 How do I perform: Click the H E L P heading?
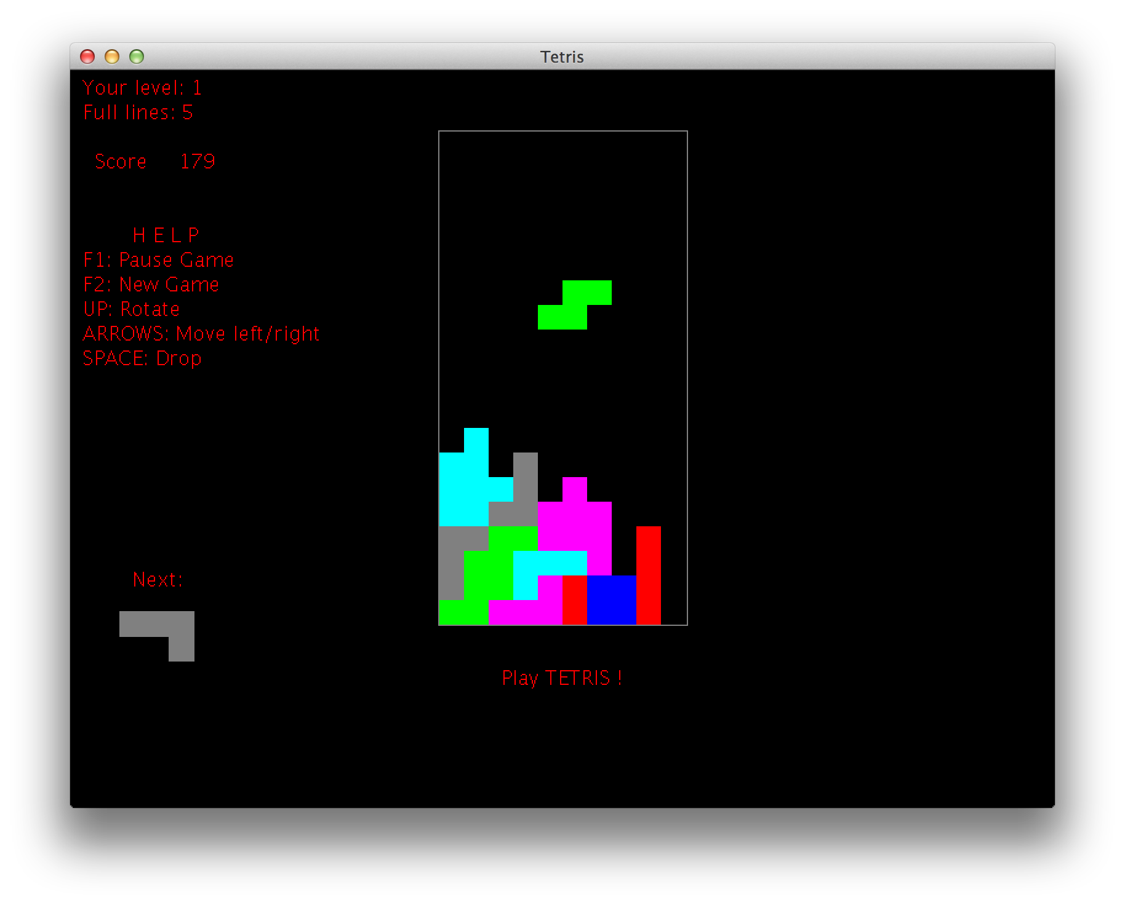pos(166,235)
